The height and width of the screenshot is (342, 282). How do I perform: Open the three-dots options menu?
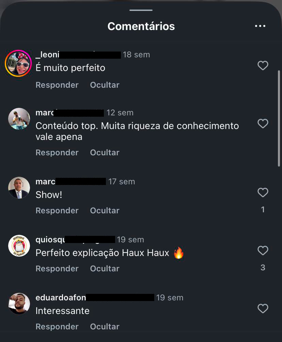coord(260,26)
